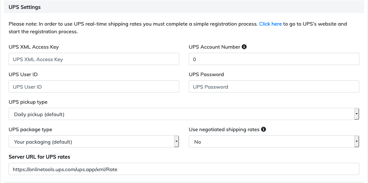Click the info icon beside negotiated shipping rates
Screen dimensions: 368x183
coord(263,129)
